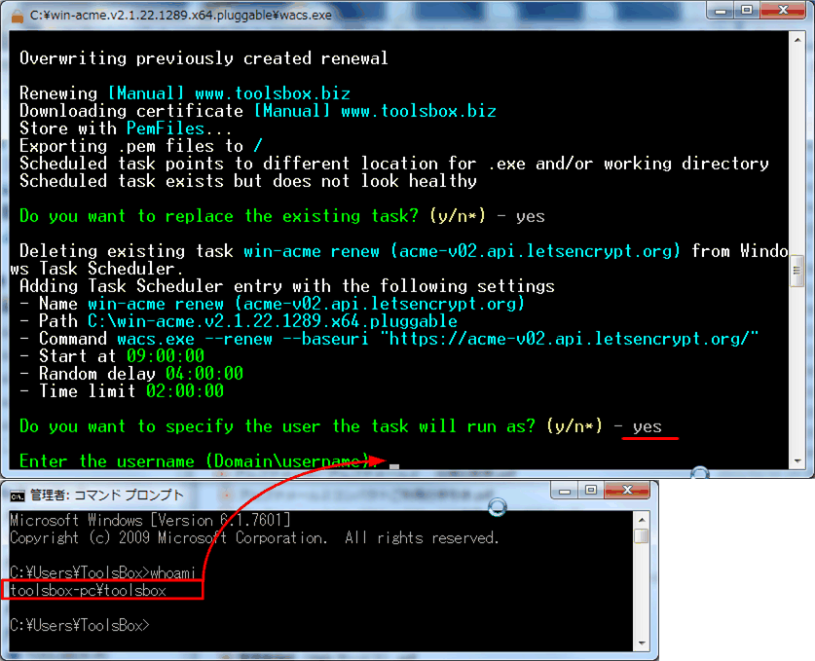Click 'Random delay 04:00:00' line
Viewport: 815px width, 661px height.
[x=131, y=374]
